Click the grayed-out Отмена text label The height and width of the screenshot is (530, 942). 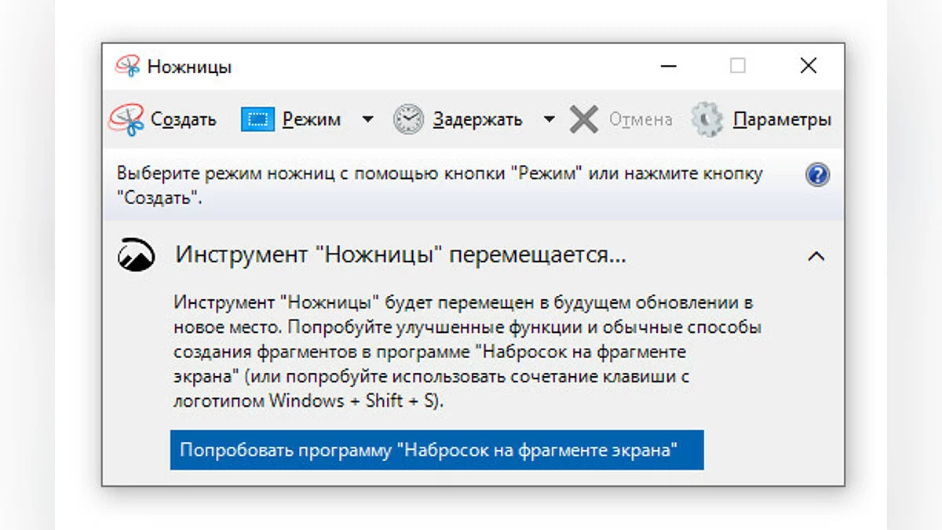[x=641, y=119]
